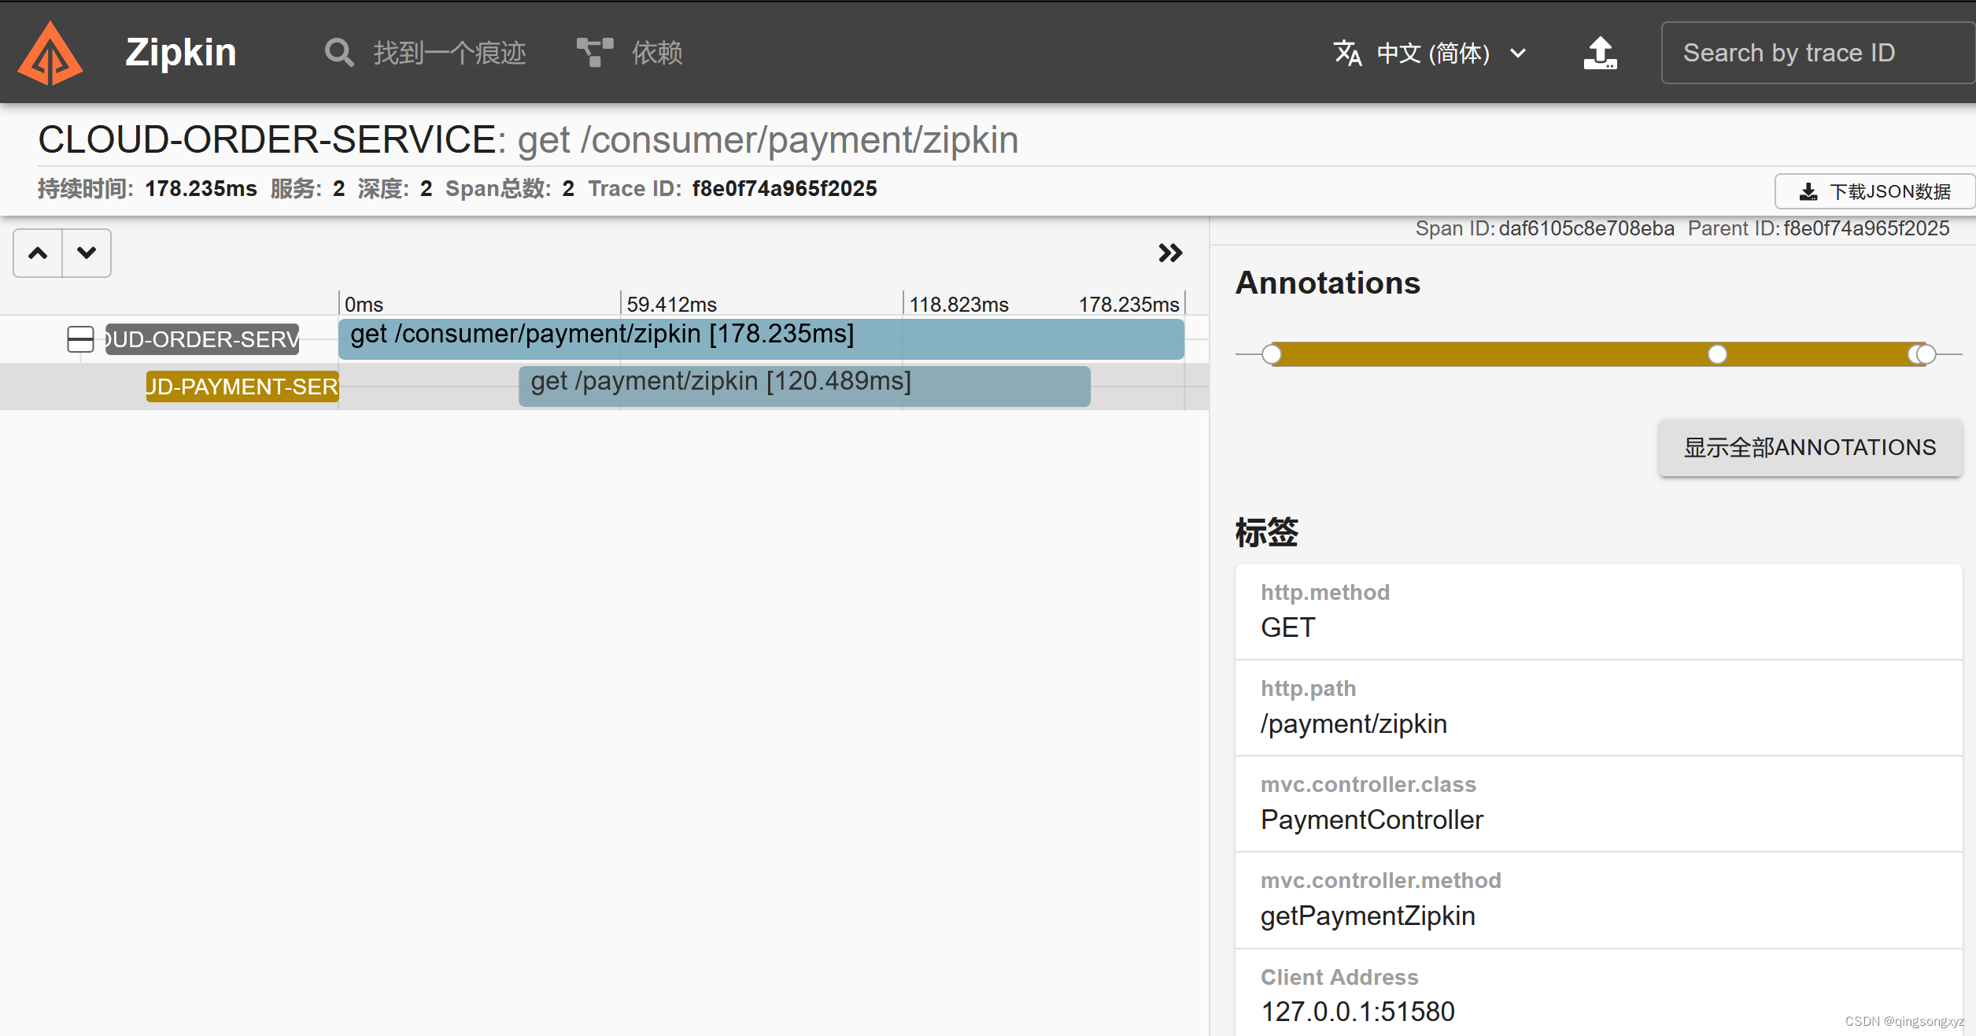The width and height of the screenshot is (1976, 1036).
Task: Open the 中文 (简体) language dropdown
Action: pyautogui.click(x=1431, y=53)
